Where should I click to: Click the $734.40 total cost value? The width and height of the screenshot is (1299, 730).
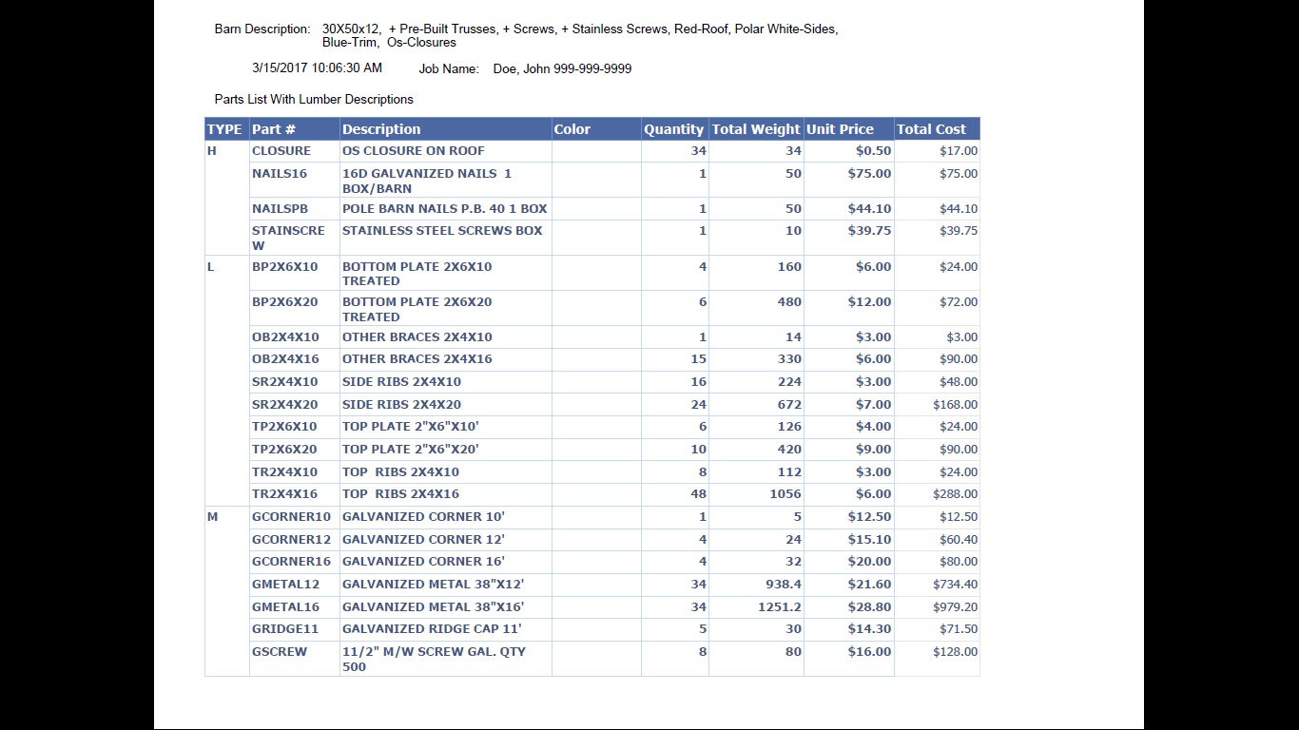[x=955, y=585]
